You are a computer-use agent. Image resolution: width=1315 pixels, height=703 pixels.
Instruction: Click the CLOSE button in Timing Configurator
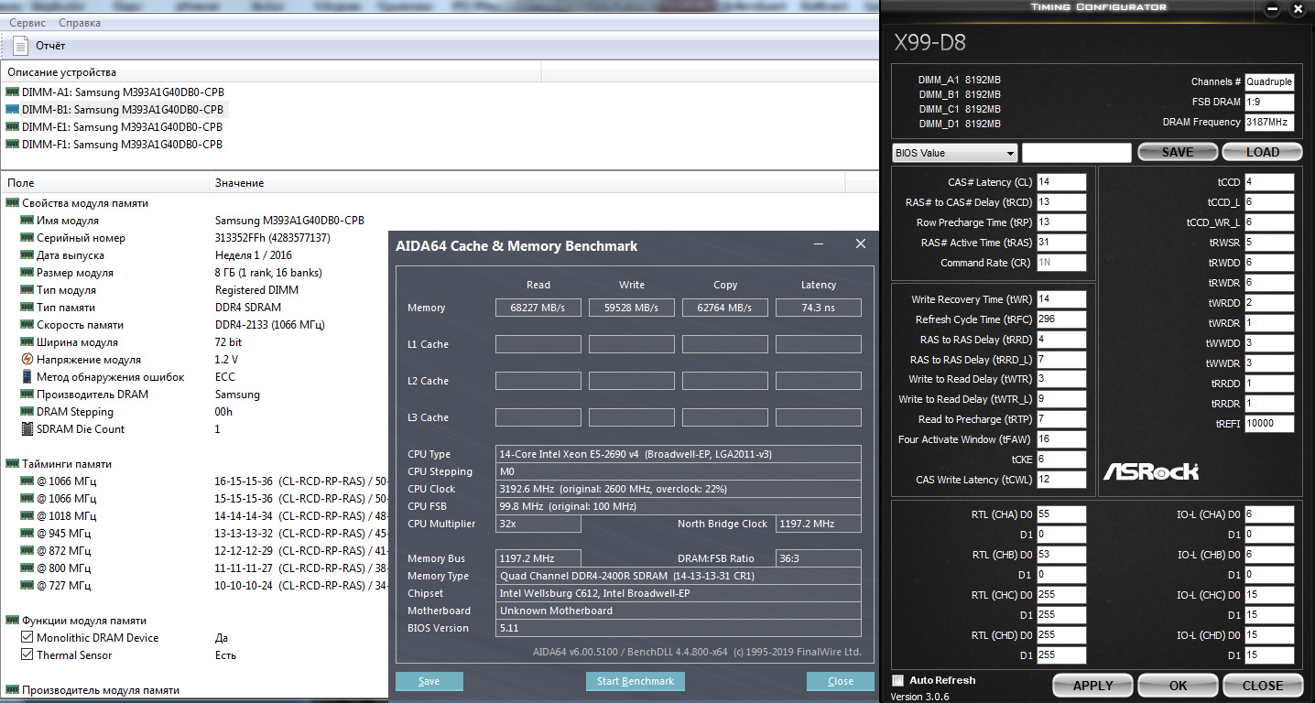(x=1262, y=686)
